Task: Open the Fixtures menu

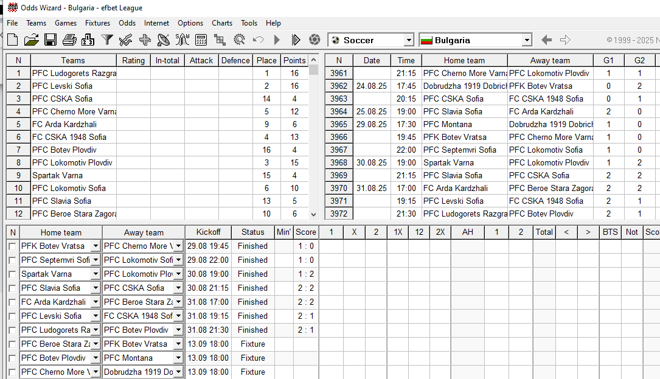Action: click(x=97, y=23)
